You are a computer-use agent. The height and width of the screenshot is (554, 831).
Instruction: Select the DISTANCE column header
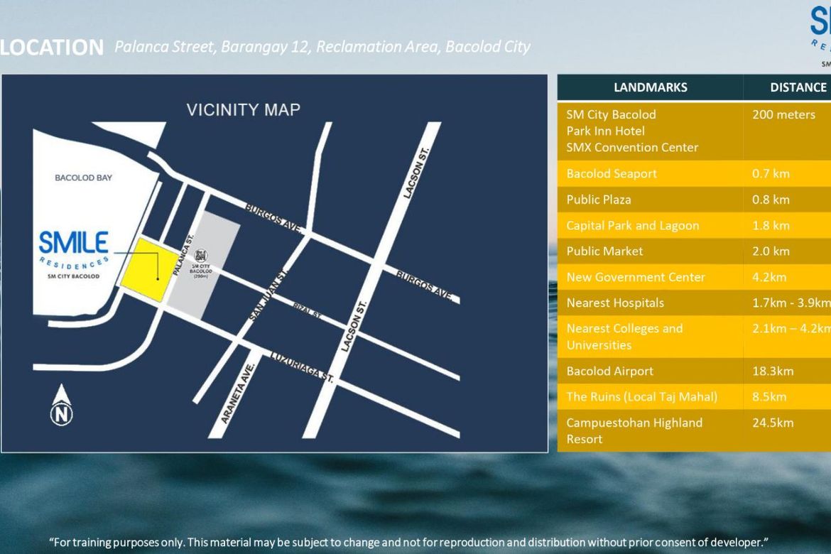(x=788, y=87)
